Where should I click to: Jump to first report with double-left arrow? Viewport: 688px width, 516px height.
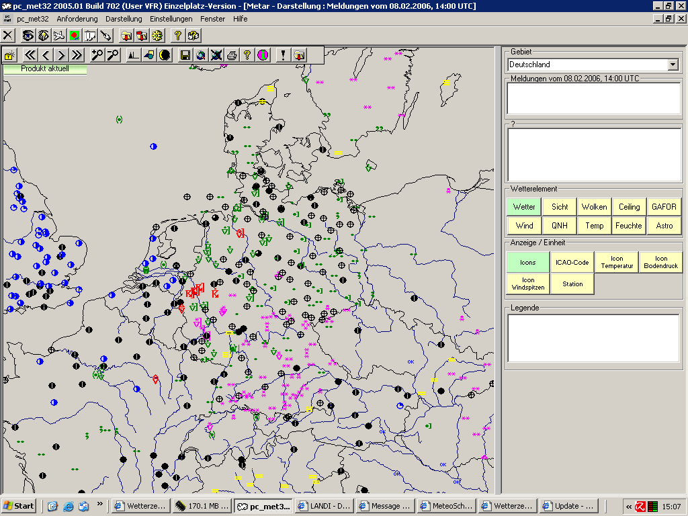pos(30,55)
